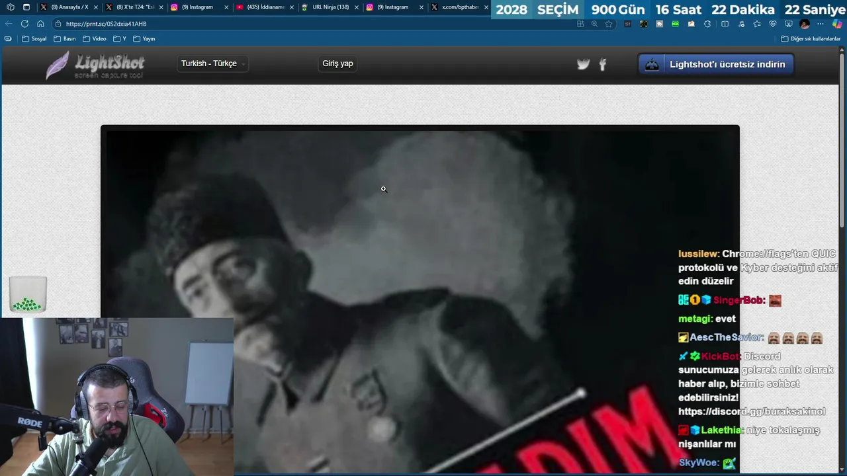Click the Giriş yap login link
Screen dimensions: 847x476
pyautogui.click(x=337, y=63)
